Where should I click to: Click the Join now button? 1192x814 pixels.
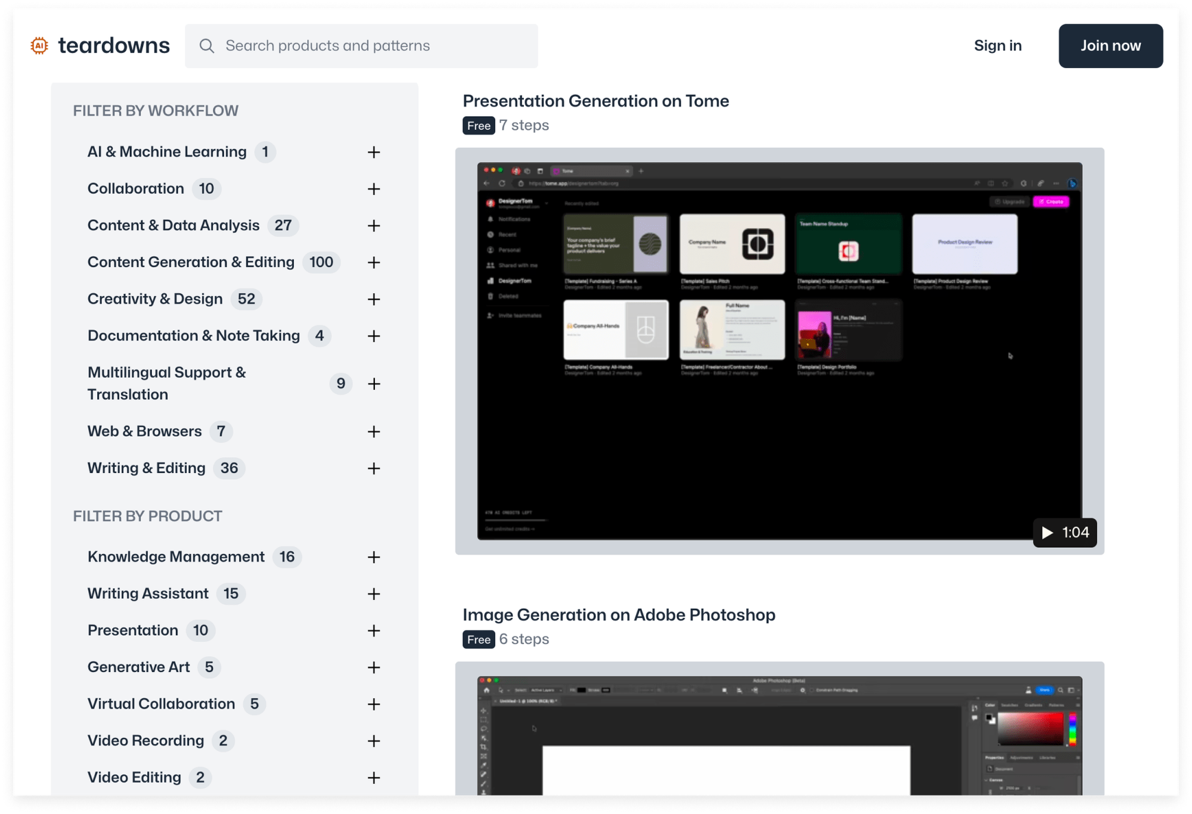tap(1110, 46)
